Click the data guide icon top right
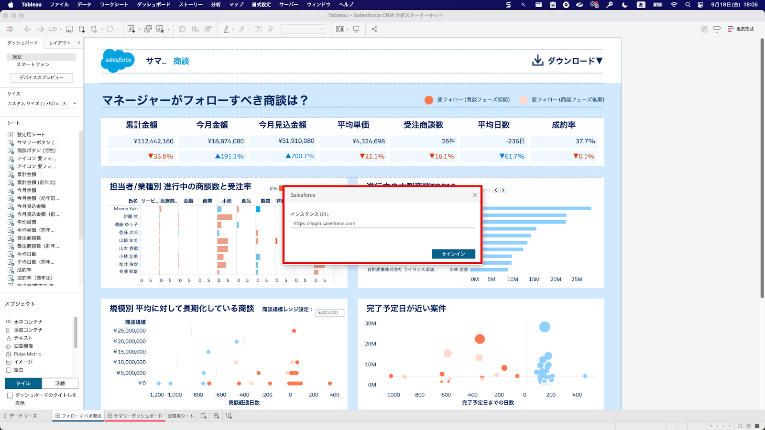 (x=704, y=29)
